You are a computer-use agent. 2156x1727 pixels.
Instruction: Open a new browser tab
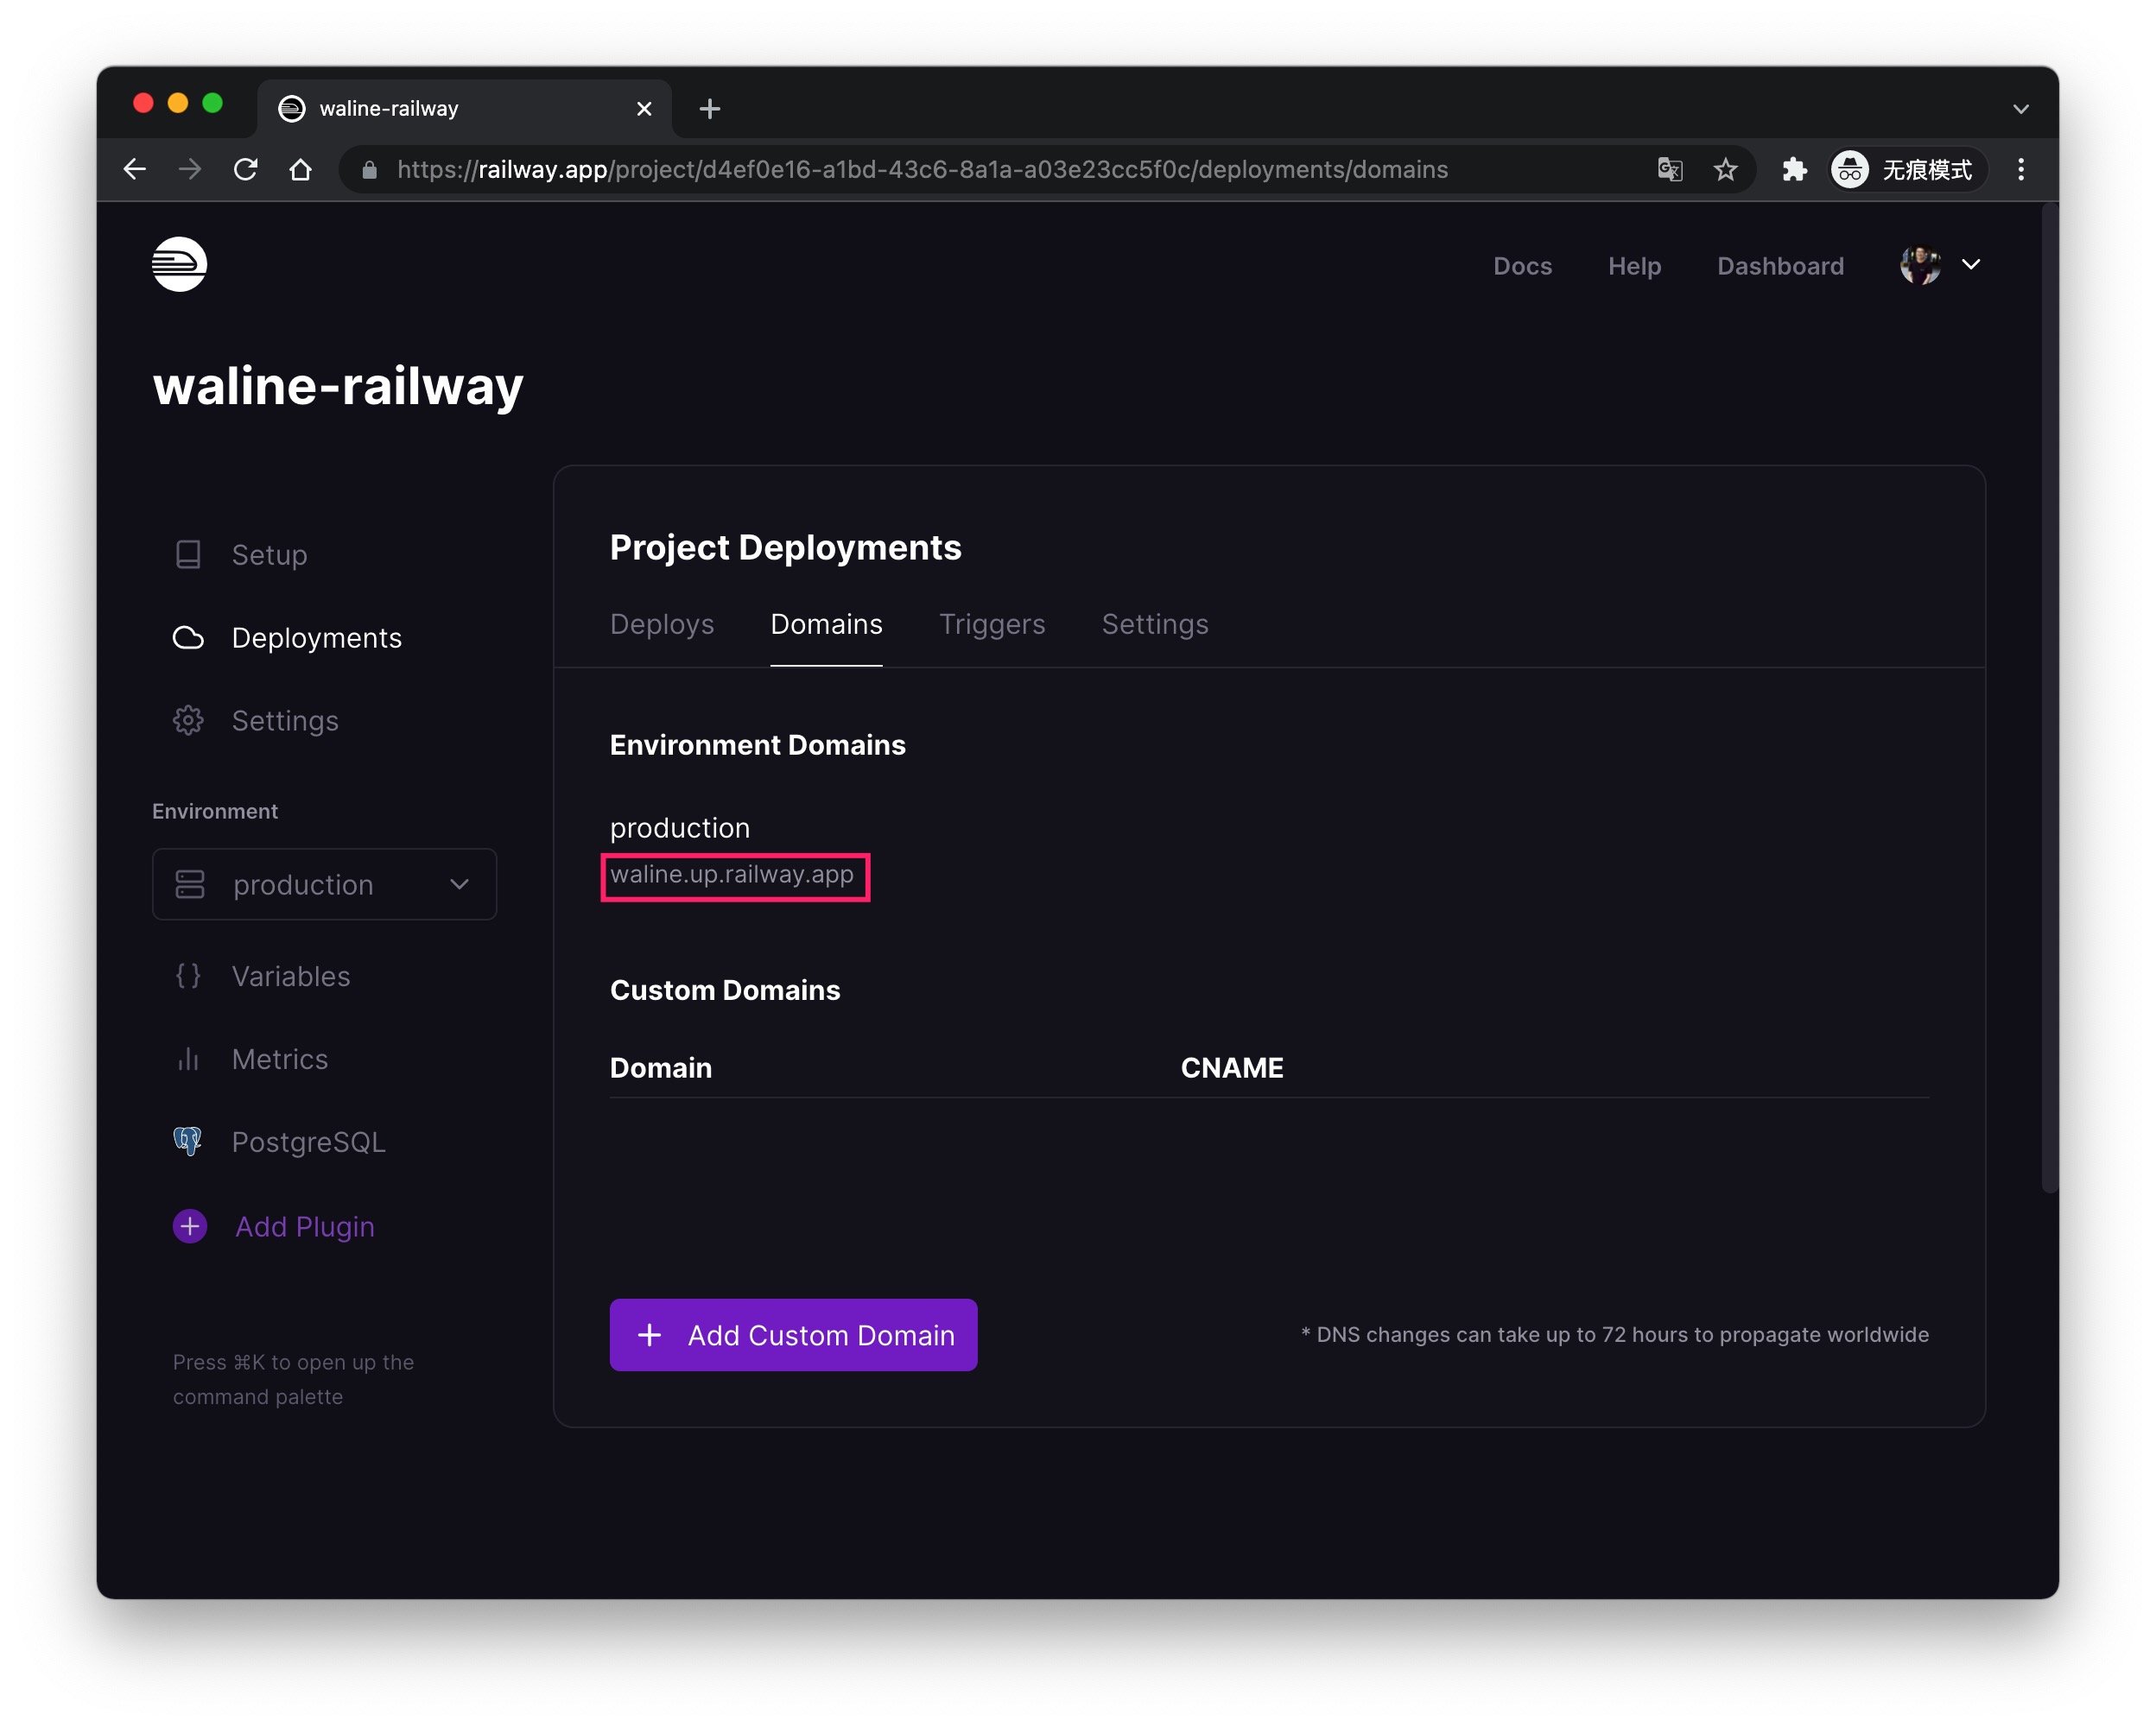710,109
